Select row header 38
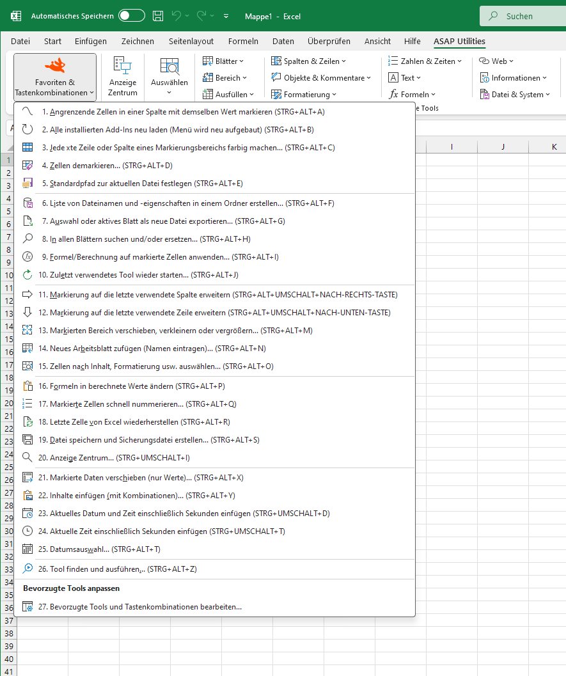566x676 pixels. coord(8,633)
